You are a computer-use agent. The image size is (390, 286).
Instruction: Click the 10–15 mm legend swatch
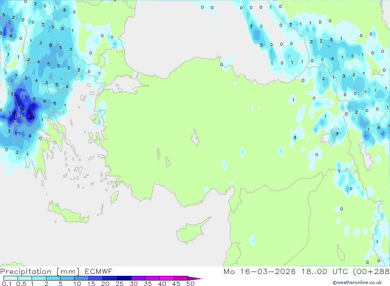[82, 278]
